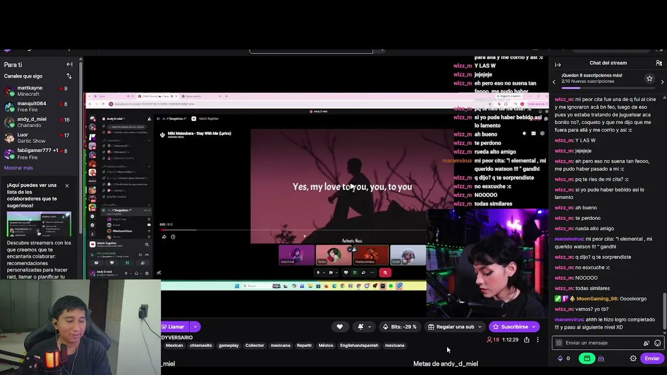Image resolution: width=667 pixels, height=375 pixels.
Task: Toggle notifications with the bell icon
Action: tap(361, 327)
